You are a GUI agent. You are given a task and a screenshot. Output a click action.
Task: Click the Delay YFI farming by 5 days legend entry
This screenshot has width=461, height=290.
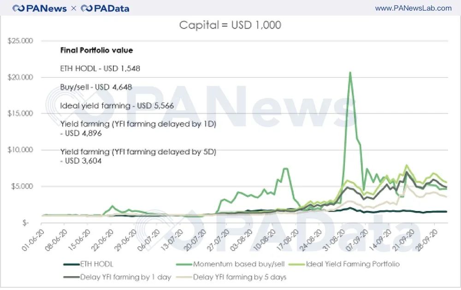pos(239,277)
